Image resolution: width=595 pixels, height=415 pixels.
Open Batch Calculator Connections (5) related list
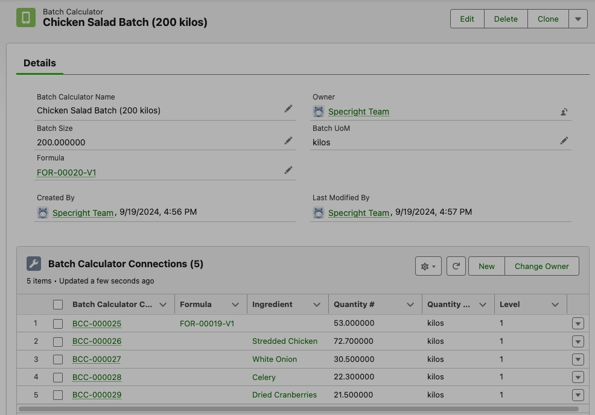pos(126,264)
